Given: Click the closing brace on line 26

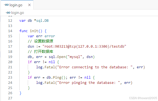Looking at the screenshot, I should [x=20, y=93].
